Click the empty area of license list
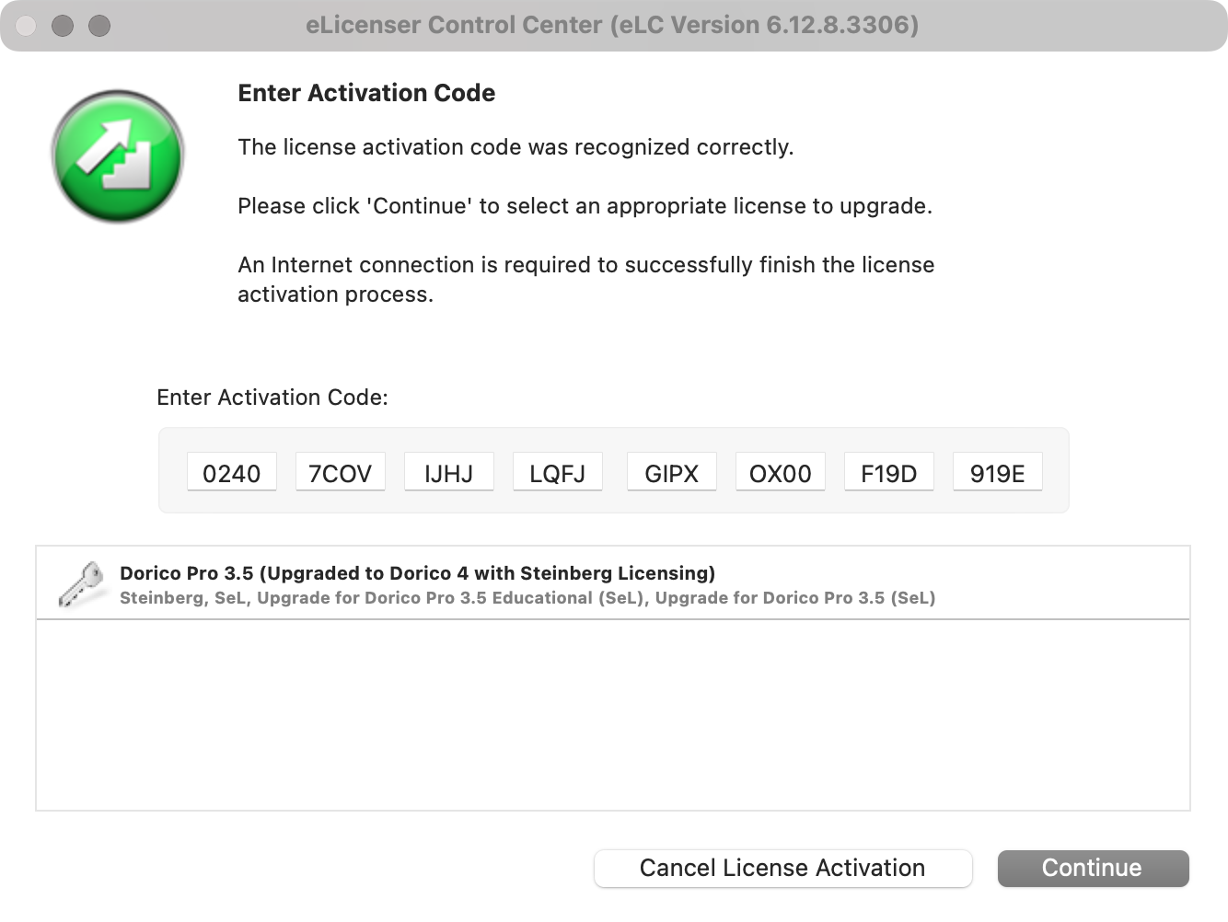The image size is (1228, 922). [613, 715]
